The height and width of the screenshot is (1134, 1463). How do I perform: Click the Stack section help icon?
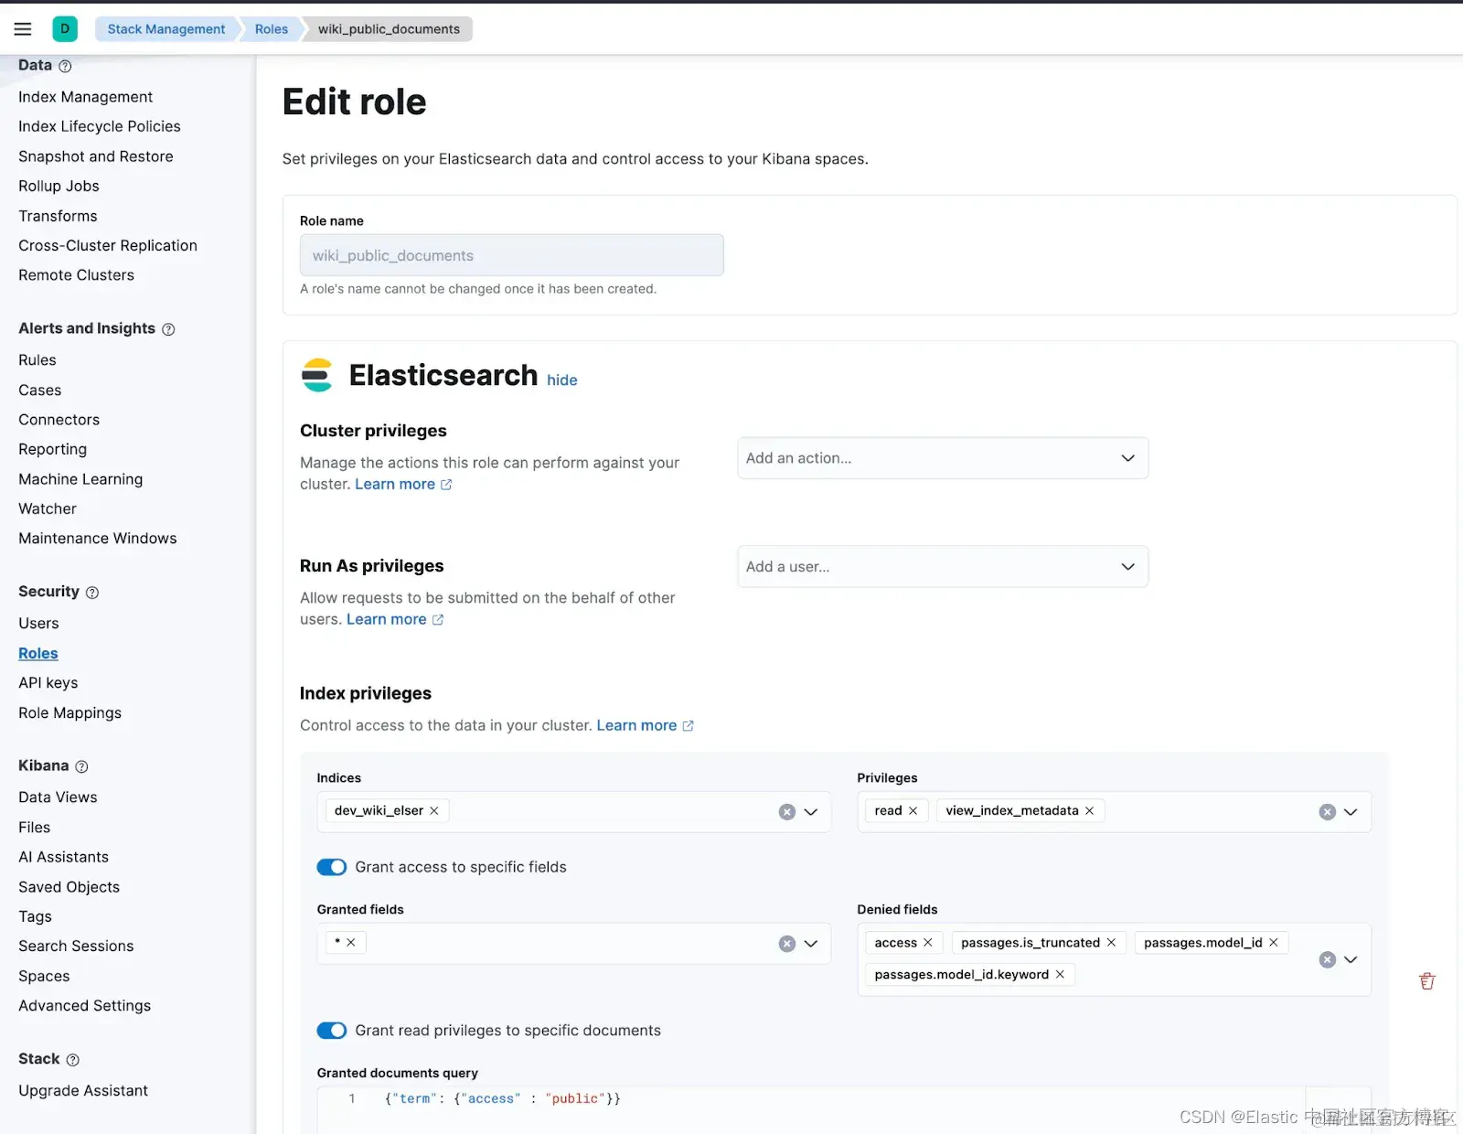(73, 1060)
